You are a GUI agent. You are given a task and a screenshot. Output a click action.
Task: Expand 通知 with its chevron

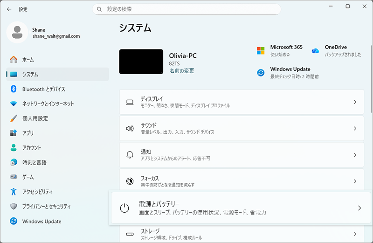coord(355,155)
